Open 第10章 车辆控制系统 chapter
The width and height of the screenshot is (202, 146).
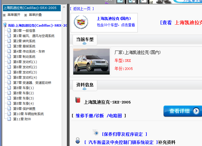28,114
